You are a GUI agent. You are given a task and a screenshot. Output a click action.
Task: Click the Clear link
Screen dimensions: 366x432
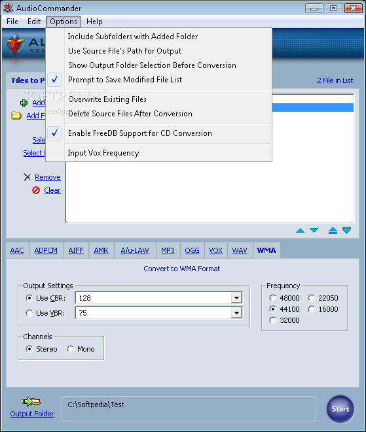pos(52,190)
